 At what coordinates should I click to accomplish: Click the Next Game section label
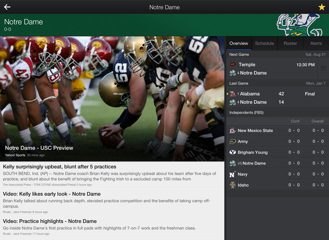239,55
